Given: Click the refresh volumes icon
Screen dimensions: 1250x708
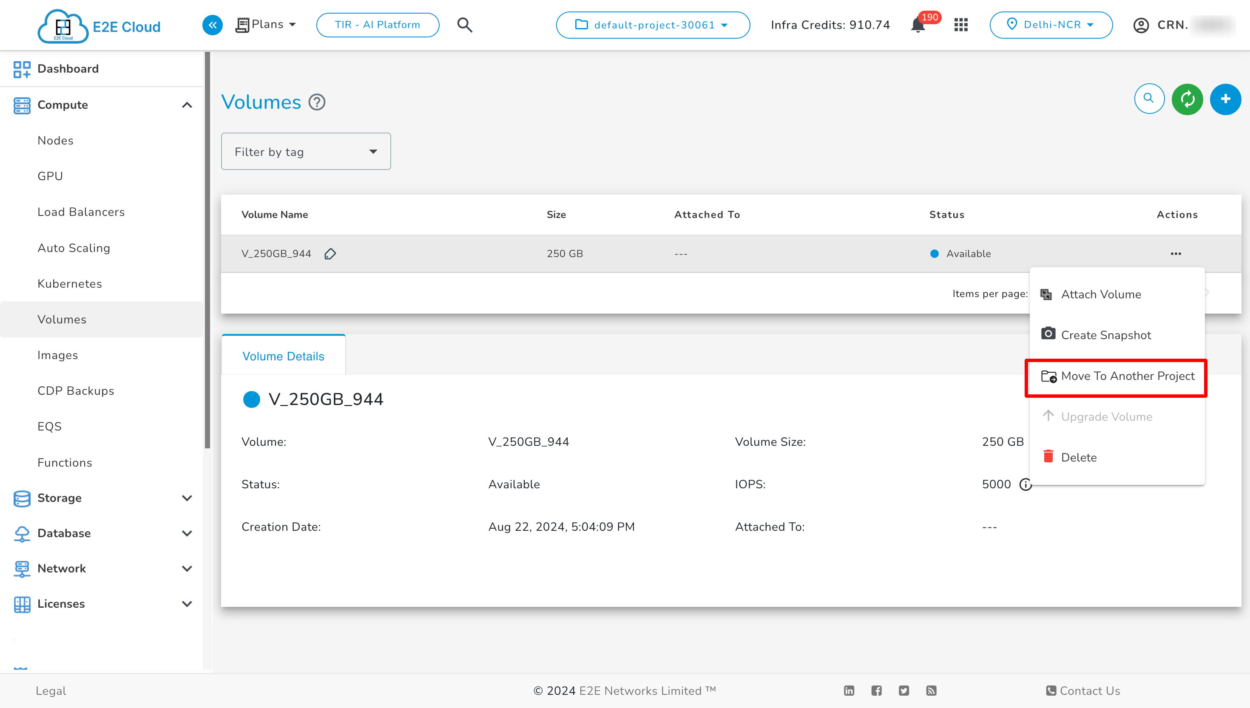Looking at the screenshot, I should pos(1188,99).
